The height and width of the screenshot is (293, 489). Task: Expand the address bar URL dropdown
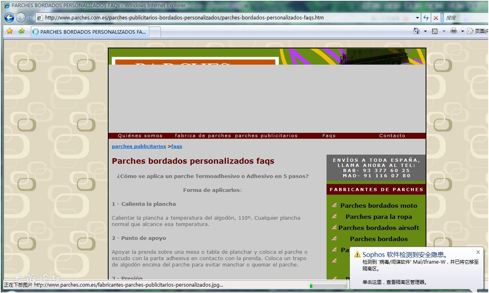[417, 18]
